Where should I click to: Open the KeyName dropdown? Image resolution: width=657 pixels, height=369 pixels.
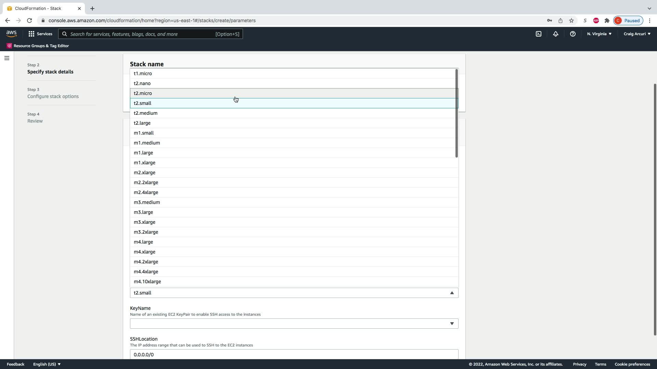coord(294,324)
